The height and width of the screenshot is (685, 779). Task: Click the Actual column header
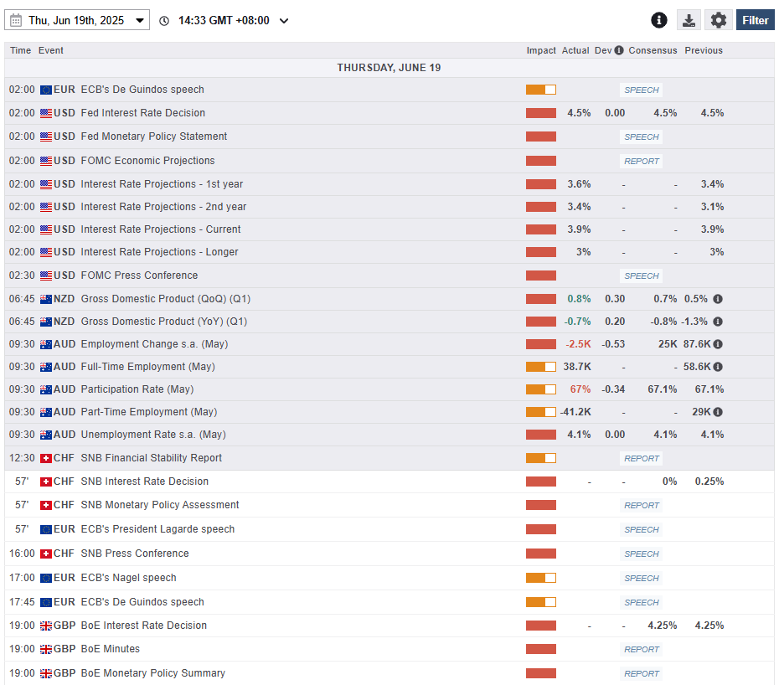click(575, 50)
